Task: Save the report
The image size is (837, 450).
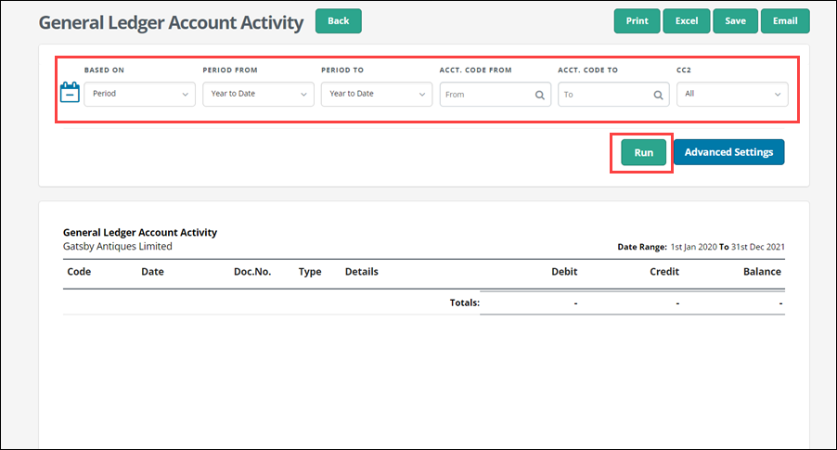Action: point(735,20)
